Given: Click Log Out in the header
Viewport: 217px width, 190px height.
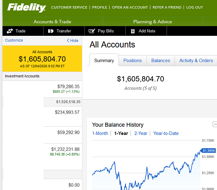Looking at the screenshot, I should point(195,7).
